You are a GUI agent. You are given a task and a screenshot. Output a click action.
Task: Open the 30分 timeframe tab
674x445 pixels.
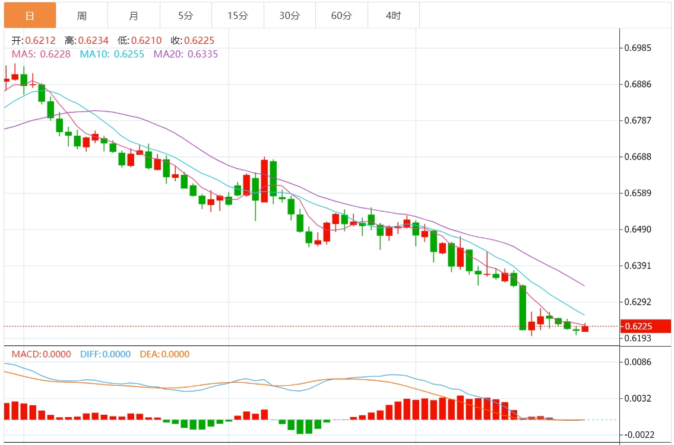(x=290, y=15)
